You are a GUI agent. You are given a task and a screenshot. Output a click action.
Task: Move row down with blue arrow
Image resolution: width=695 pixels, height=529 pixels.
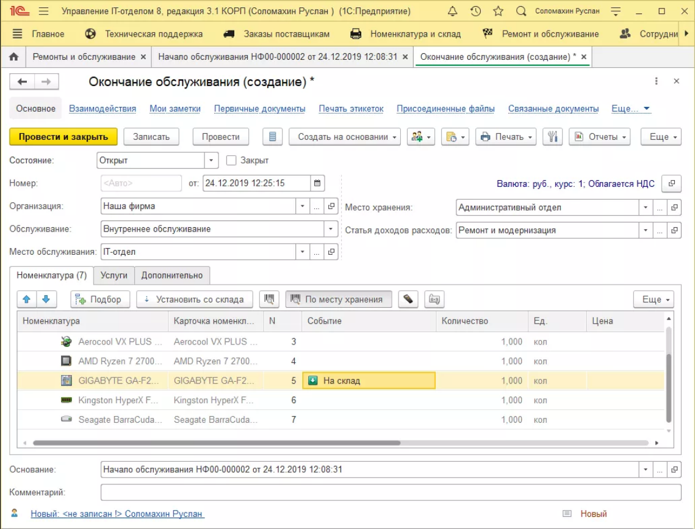pos(46,299)
